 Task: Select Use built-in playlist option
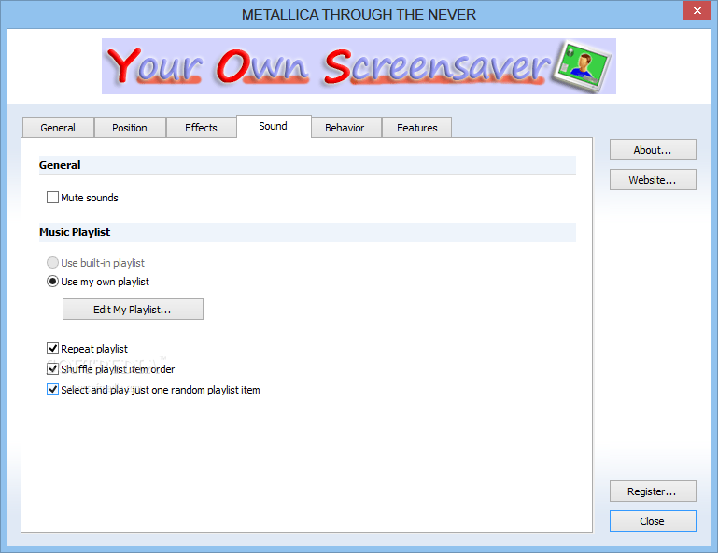pyautogui.click(x=52, y=263)
